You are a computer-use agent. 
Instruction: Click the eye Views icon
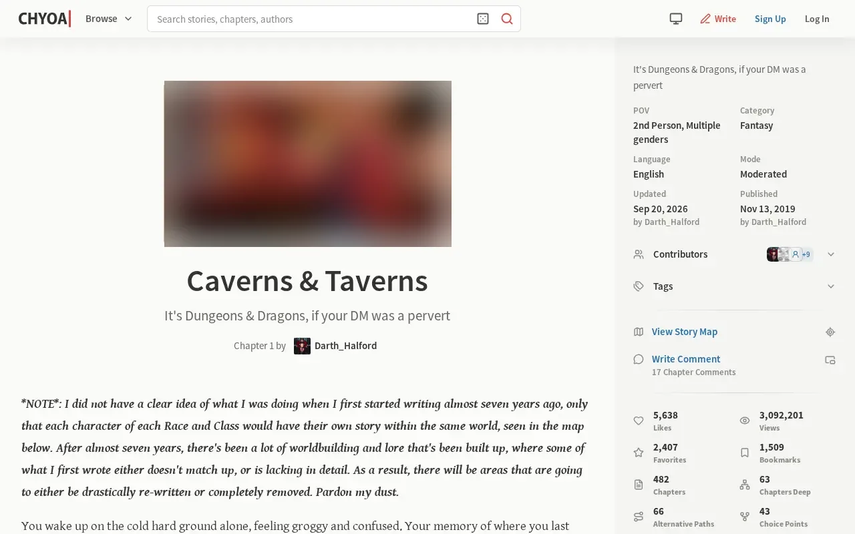745,421
